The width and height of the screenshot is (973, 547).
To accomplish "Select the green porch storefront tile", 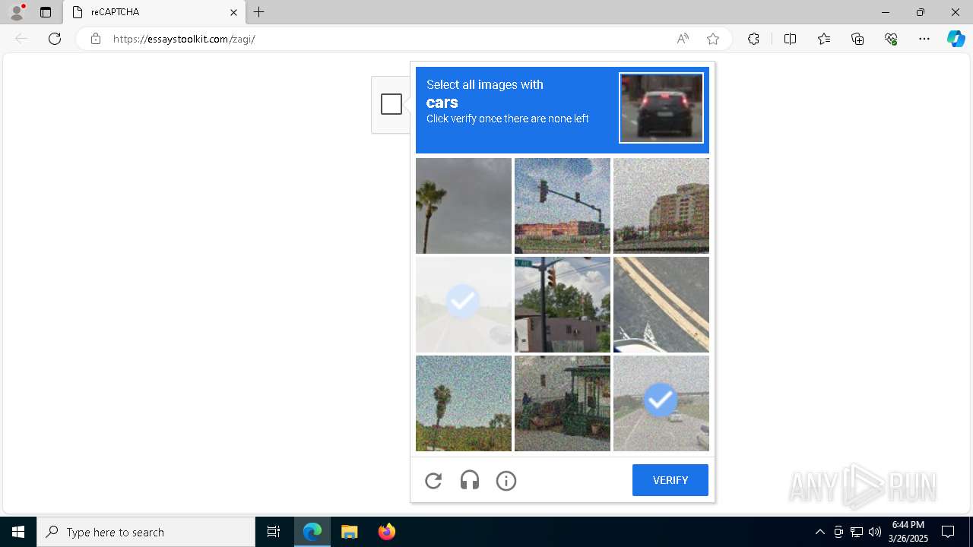I will pyautogui.click(x=563, y=403).
